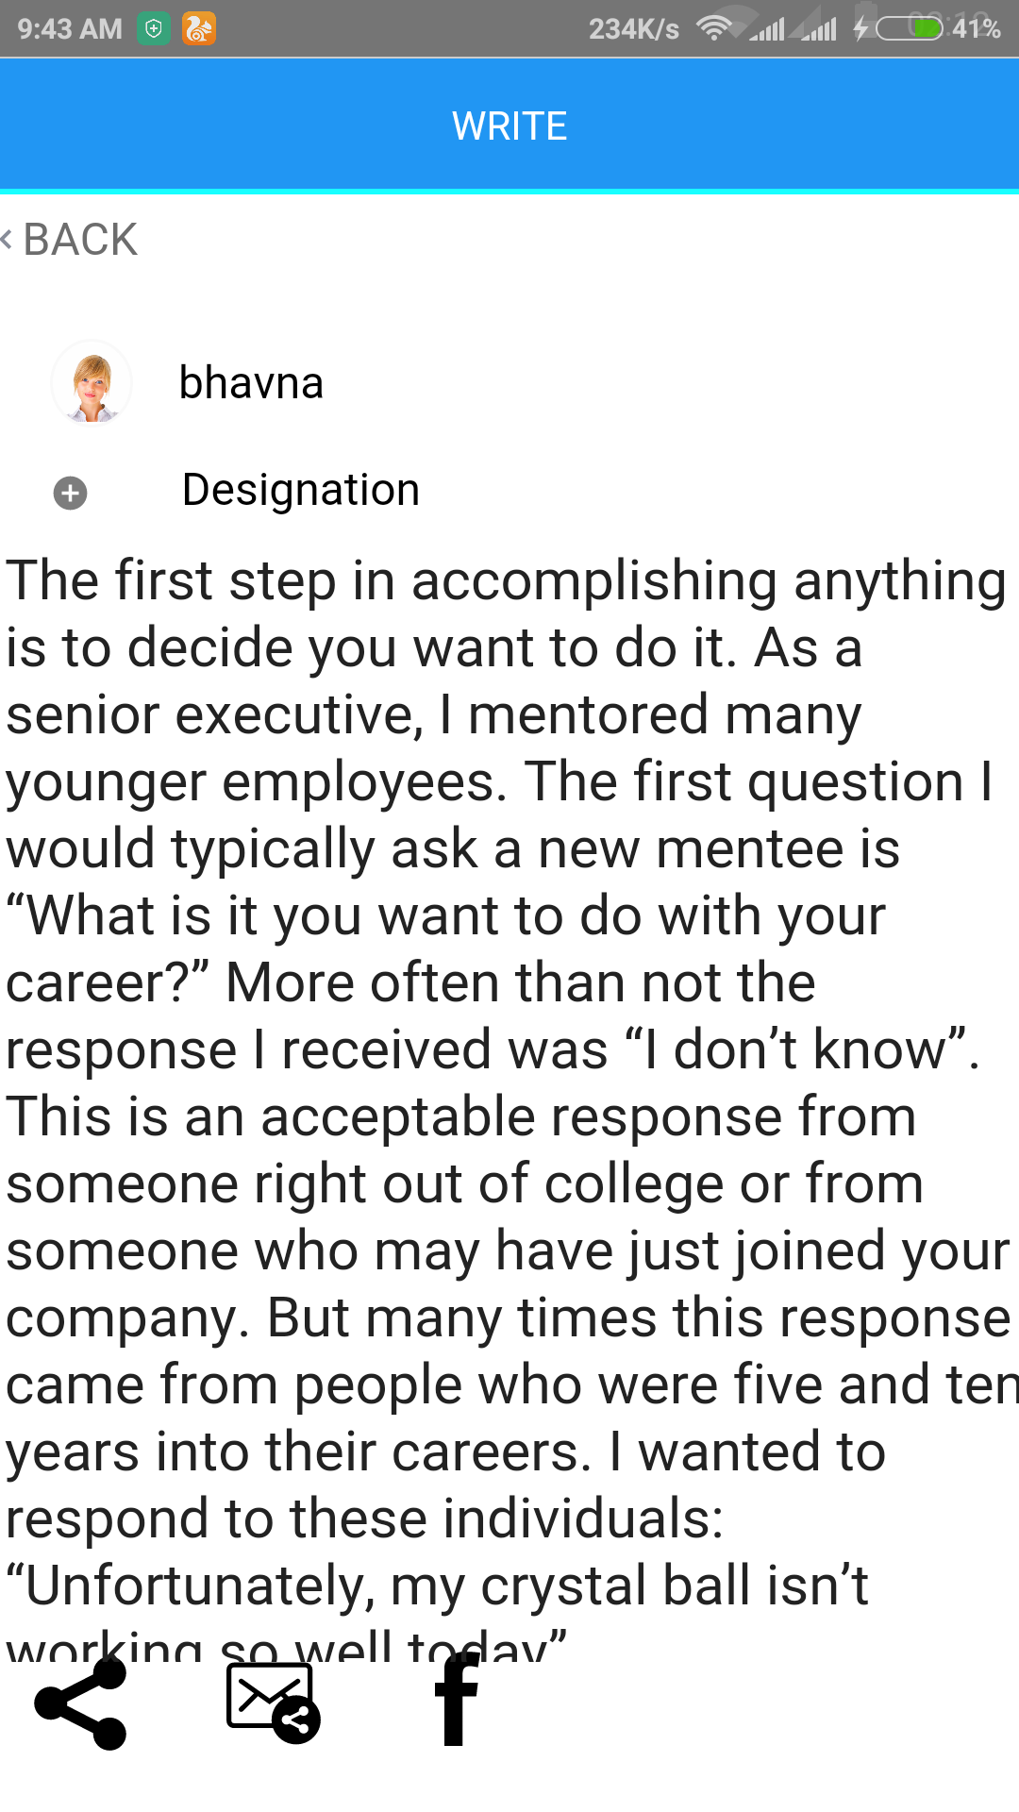Tap the 234K/s network speed indicator
1019x1812 pixels.
pos(634,29)
